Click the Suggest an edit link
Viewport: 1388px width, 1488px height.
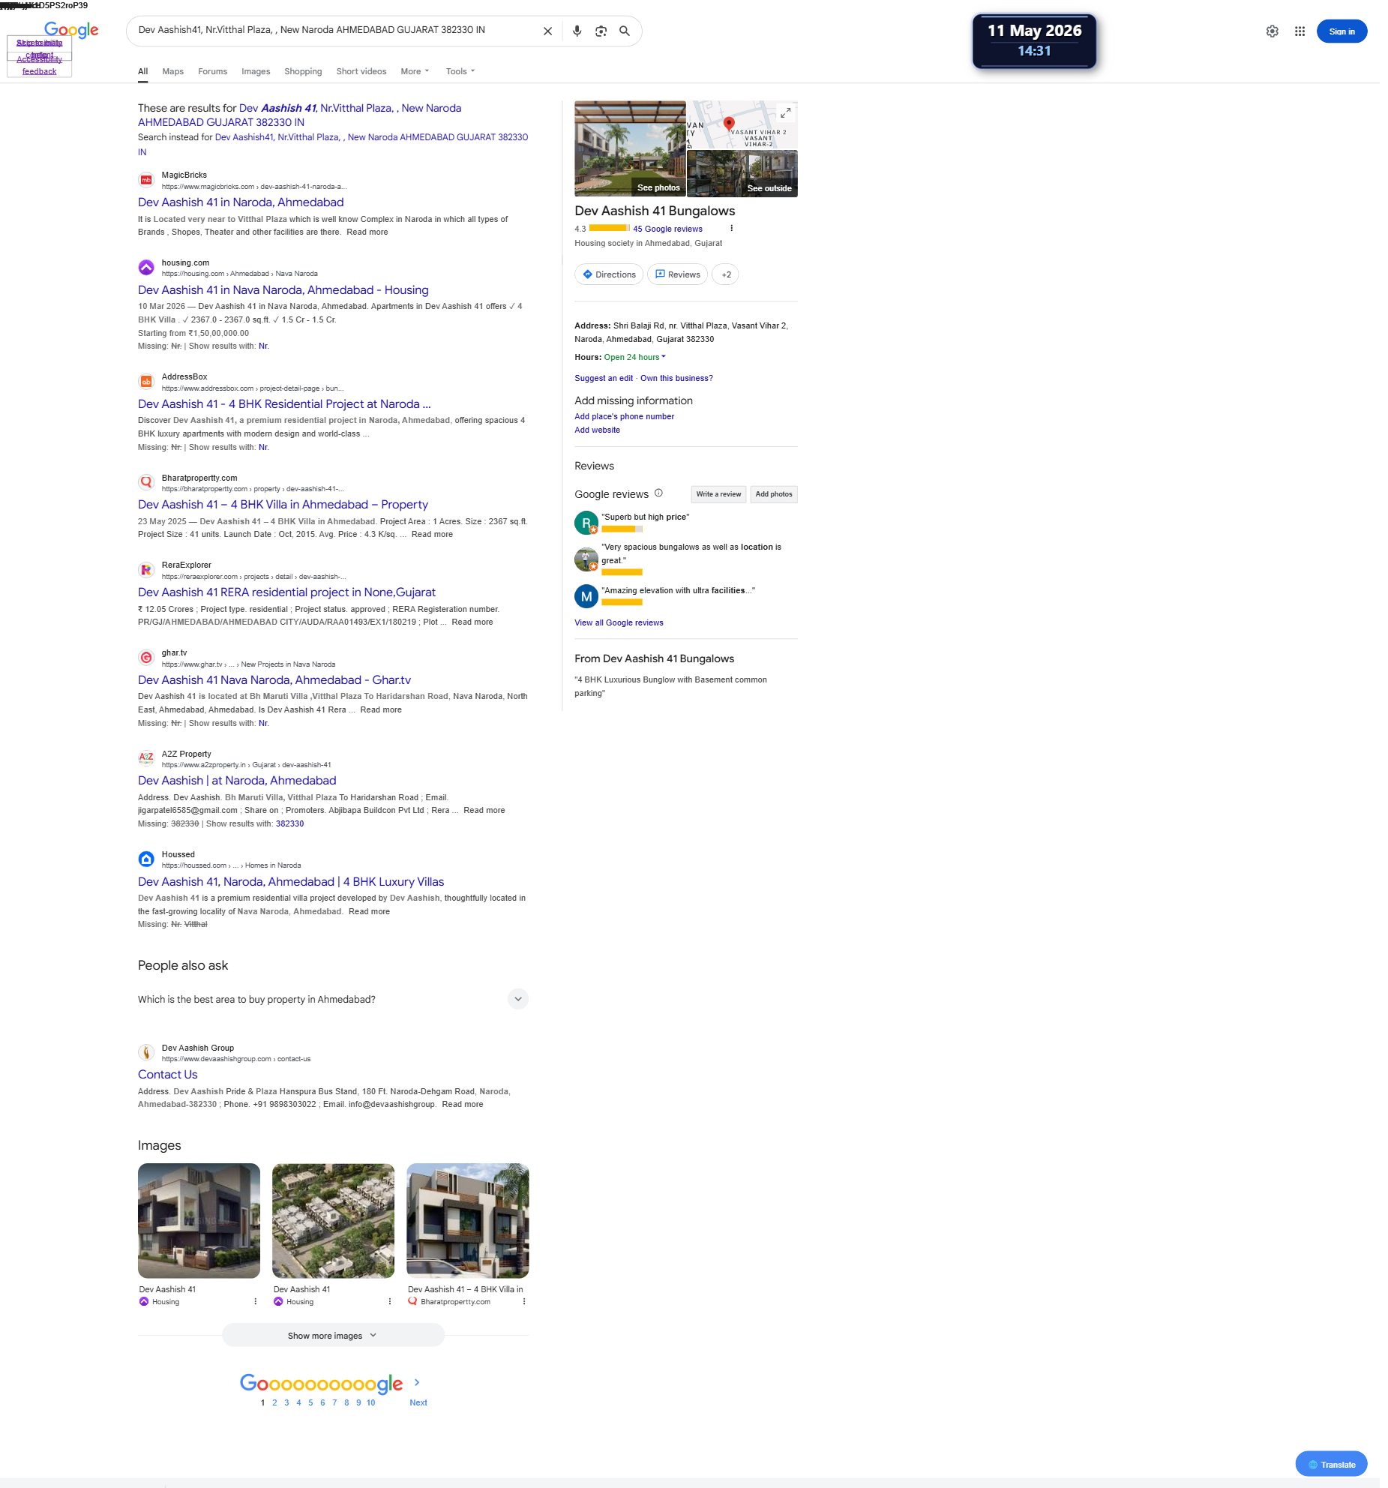pyautogui.click(x=604, y=378)
